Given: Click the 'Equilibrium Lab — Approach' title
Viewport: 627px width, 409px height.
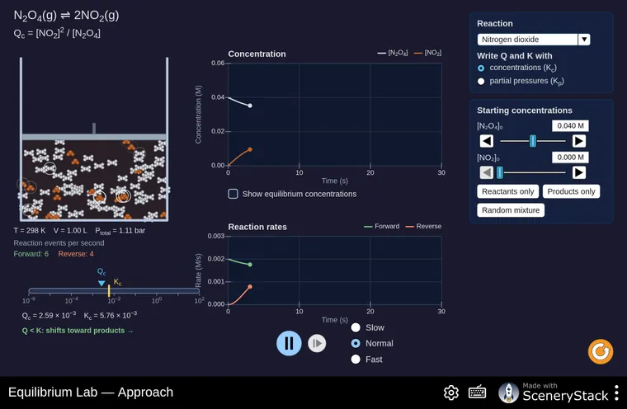Looking at the screenshot, I should click(x=91, y=393).
